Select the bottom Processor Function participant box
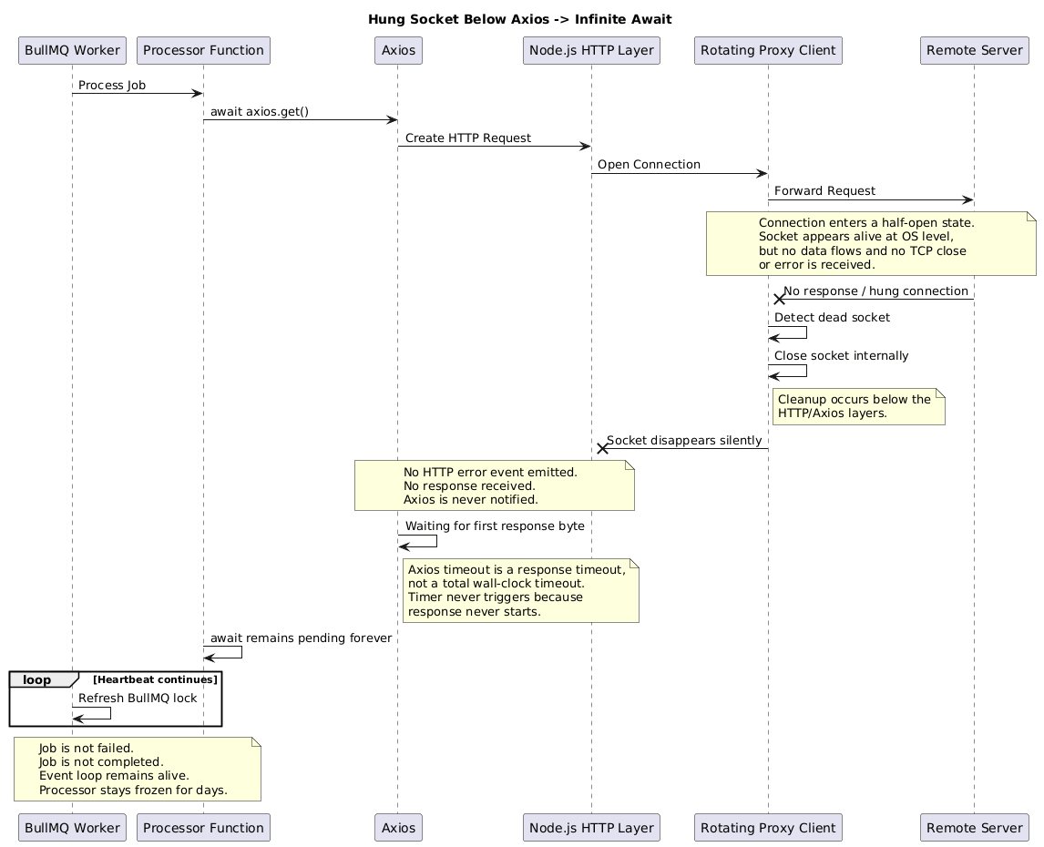Viewport: 1044px width, 847px height. [x=203, y=828]
